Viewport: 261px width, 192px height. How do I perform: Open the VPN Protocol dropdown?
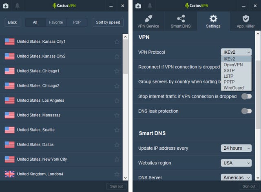point(236,52)
